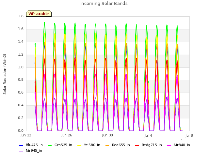
Task: Click the Jul 4 x-axis tick label
Action: (148, 135)
